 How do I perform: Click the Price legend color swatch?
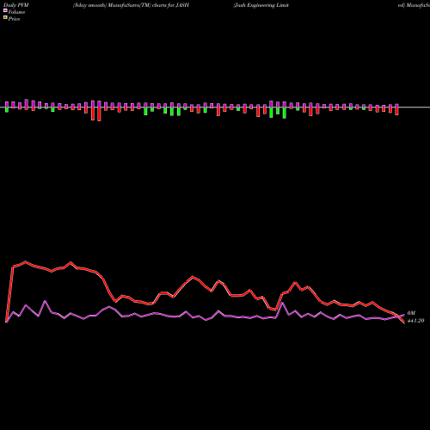pos(5,18)
